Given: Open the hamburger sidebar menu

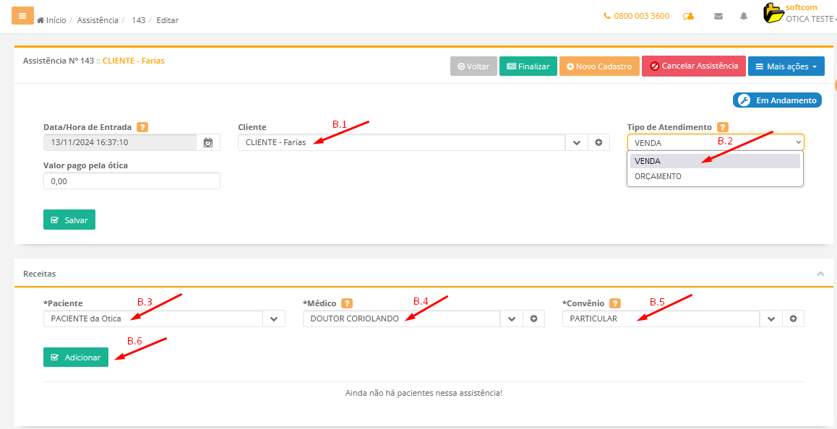Looking at the screenshot, I should [22, 15].
